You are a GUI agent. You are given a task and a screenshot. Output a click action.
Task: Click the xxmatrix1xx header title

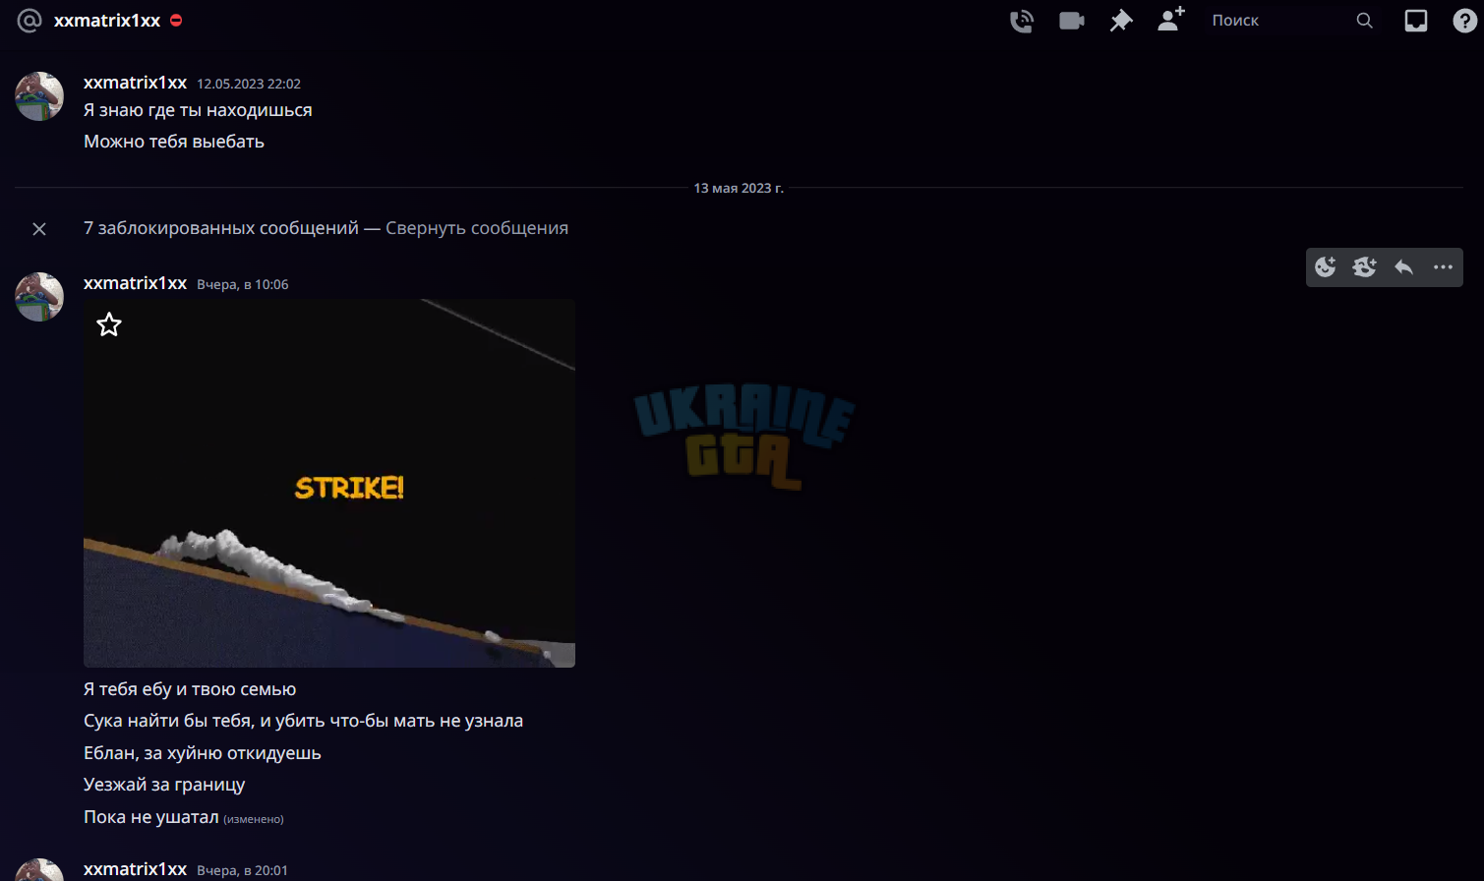[x=107, y=21]
